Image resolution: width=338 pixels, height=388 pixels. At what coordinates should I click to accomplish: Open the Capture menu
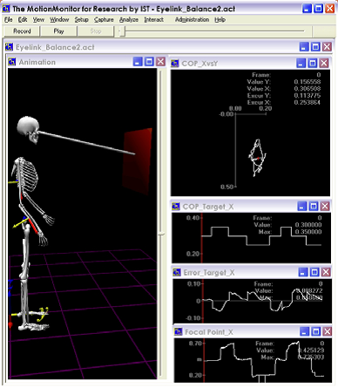[x=104, y=20]
